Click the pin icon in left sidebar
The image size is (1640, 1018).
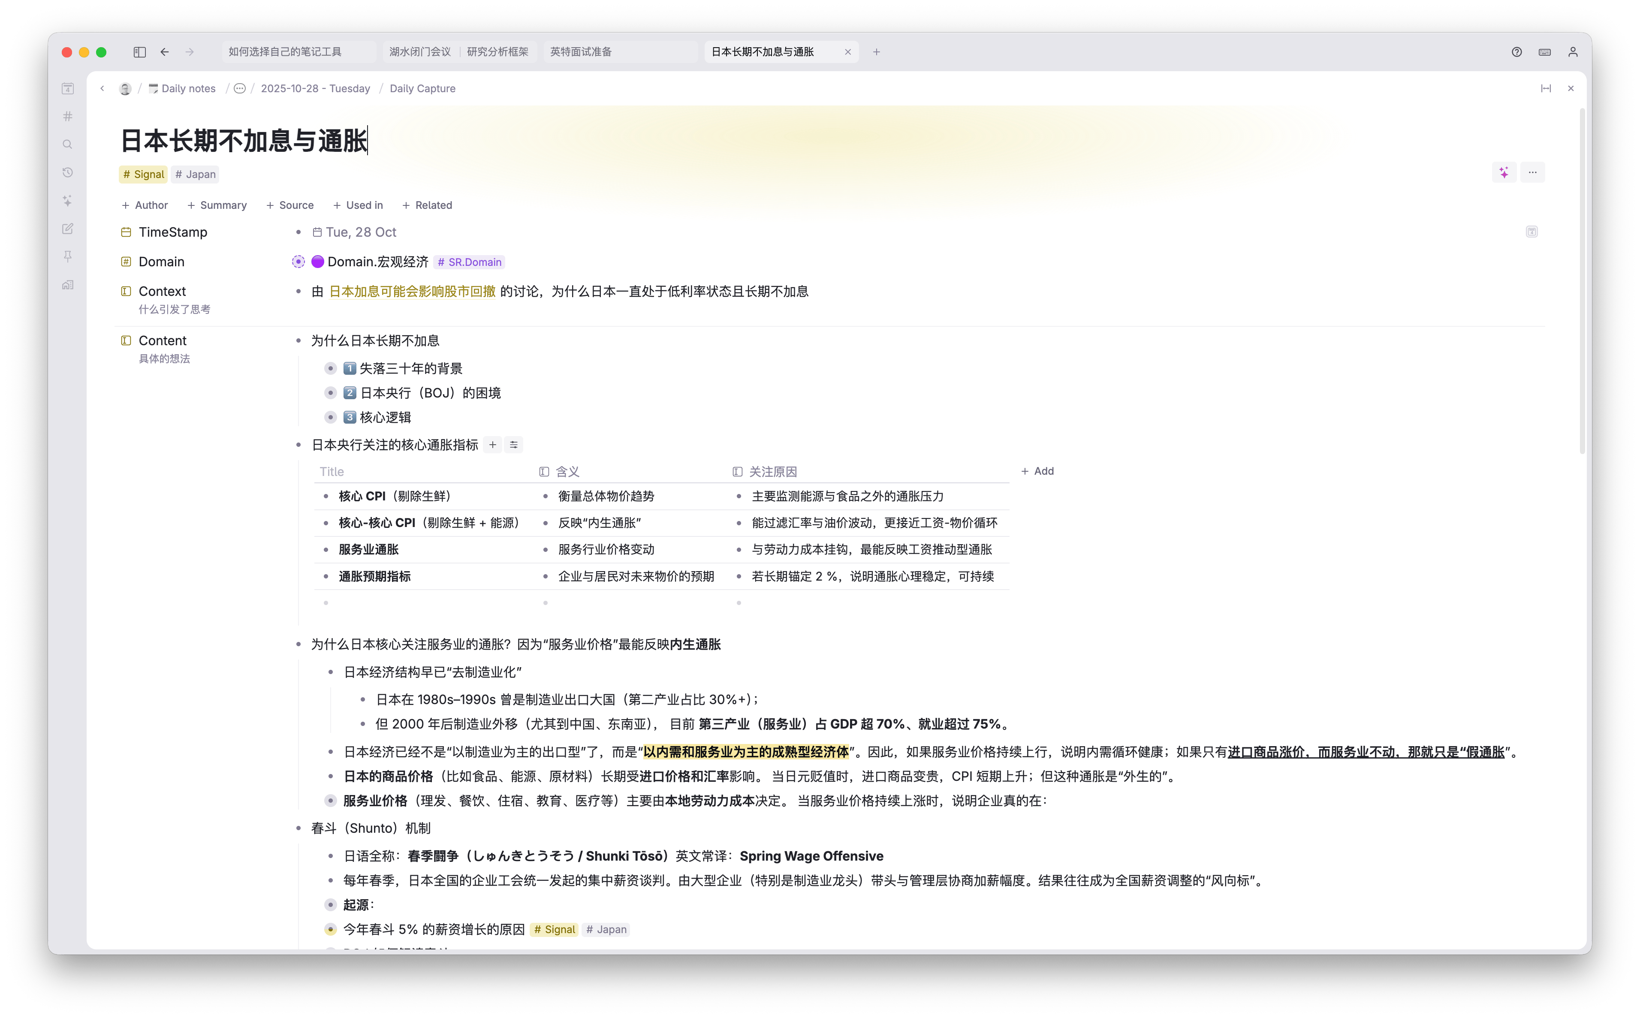67,256
